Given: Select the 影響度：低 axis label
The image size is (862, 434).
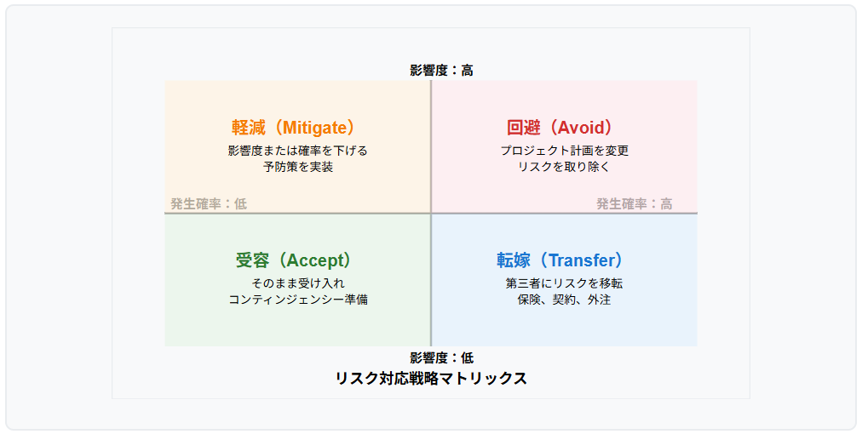Looking at the screenshot, I should click(x=441, y=358).
